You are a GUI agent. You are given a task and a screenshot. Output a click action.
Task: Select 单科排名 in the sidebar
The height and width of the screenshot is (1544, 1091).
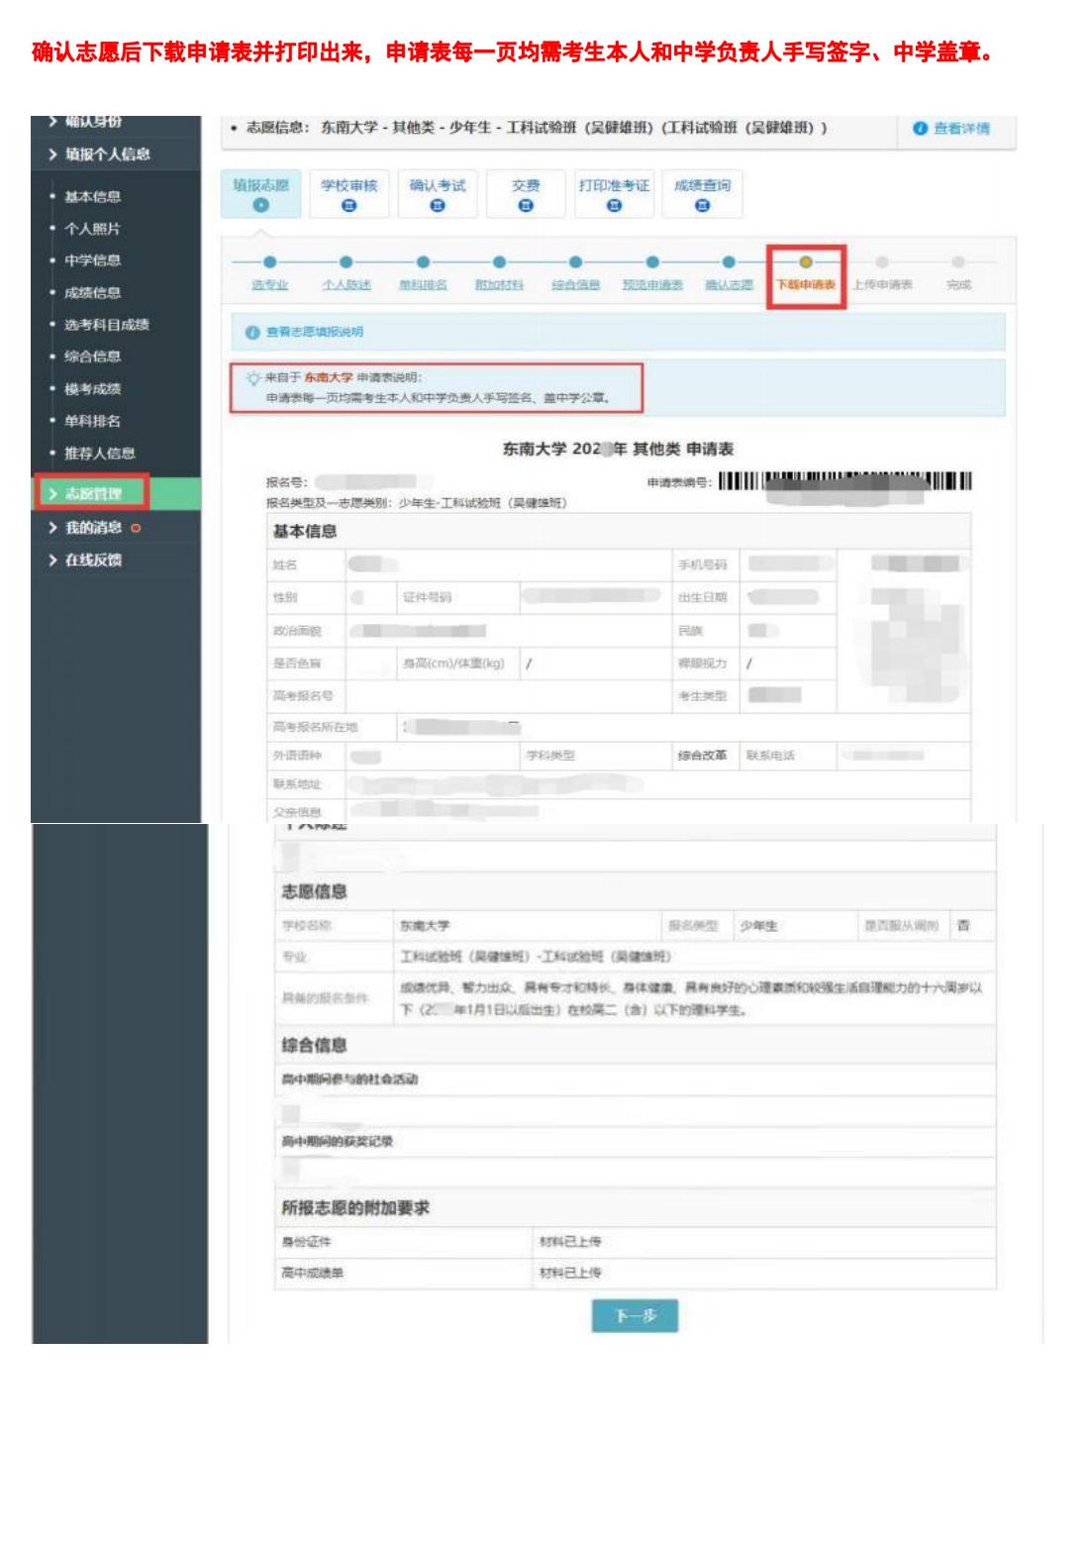tap(93, 421)
